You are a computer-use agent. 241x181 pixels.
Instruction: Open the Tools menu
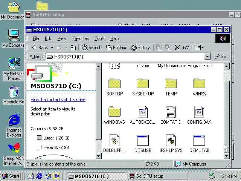(99, 38)
